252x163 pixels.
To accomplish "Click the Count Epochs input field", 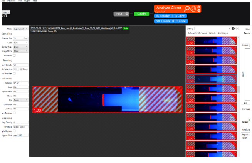I will pos(20,65).
